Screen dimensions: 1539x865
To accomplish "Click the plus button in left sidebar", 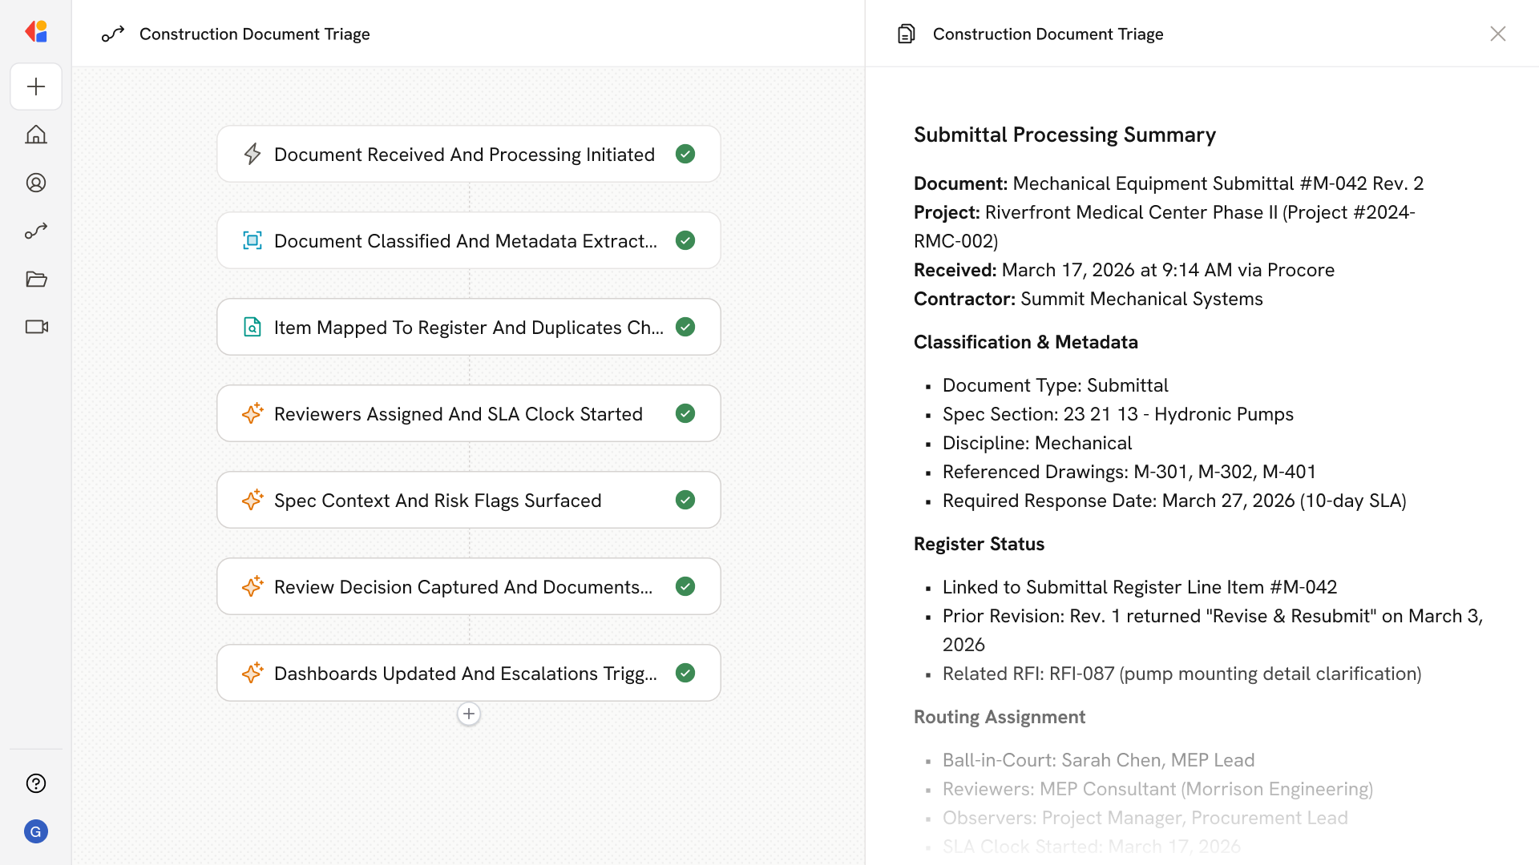I will click(x=36, y=86).
